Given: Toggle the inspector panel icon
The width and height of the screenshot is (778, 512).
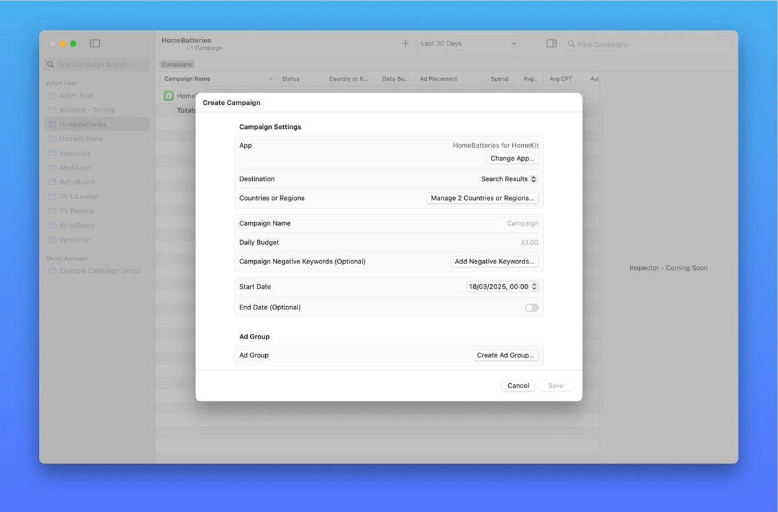Looking at the screenshot, I should coord(552,43).
